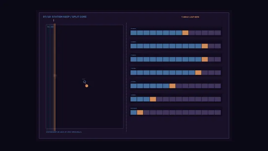268x151 pixels.
Task: Click the single blue cell in the bottom bar
Action: pyautogui.click(x=134, y=112)
